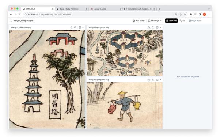Screen dimensions: 220x140
Task: Click the 'No annotation selected' message
Action: pos(188,77)
